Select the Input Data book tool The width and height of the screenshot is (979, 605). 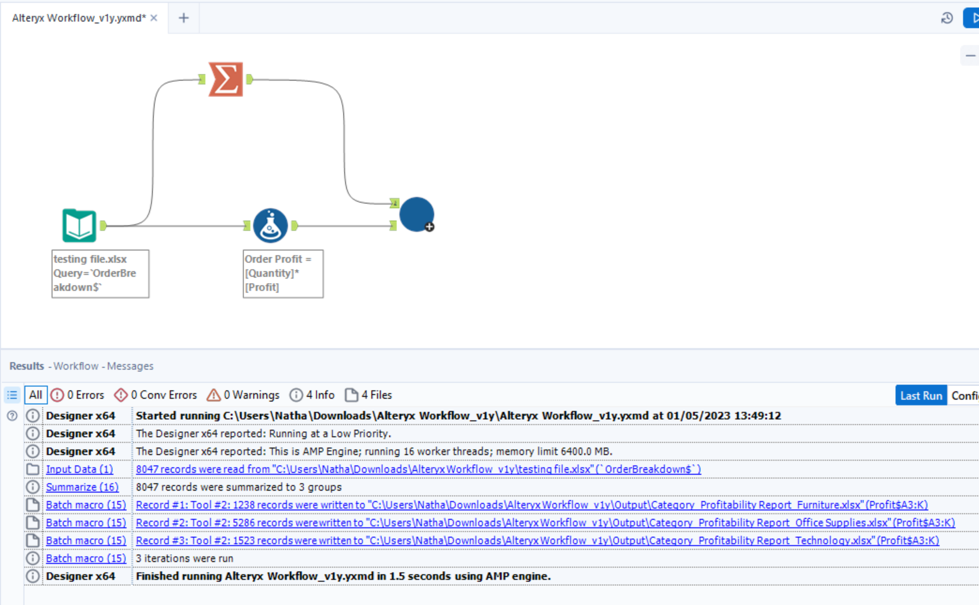click(79, 226)
